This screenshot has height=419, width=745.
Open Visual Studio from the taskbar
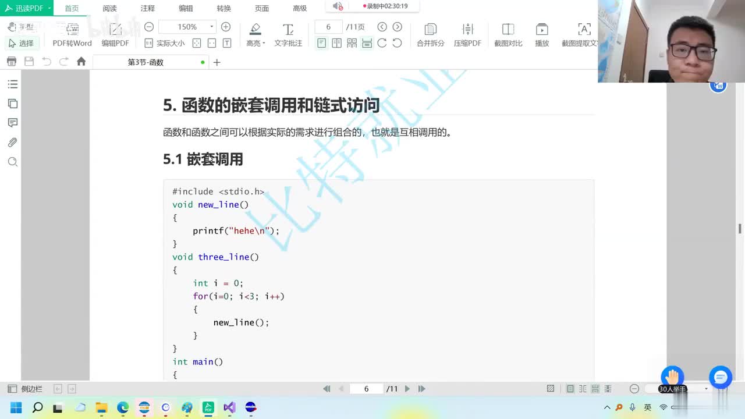[x=230, y=407]
